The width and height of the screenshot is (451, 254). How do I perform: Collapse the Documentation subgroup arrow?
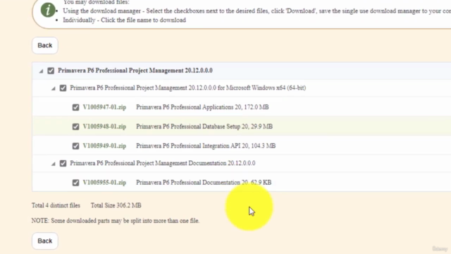coord(54,164)
